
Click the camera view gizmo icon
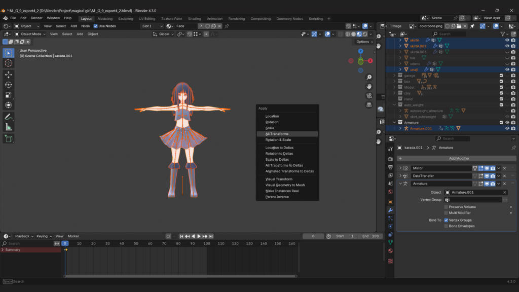click(369, 95)
